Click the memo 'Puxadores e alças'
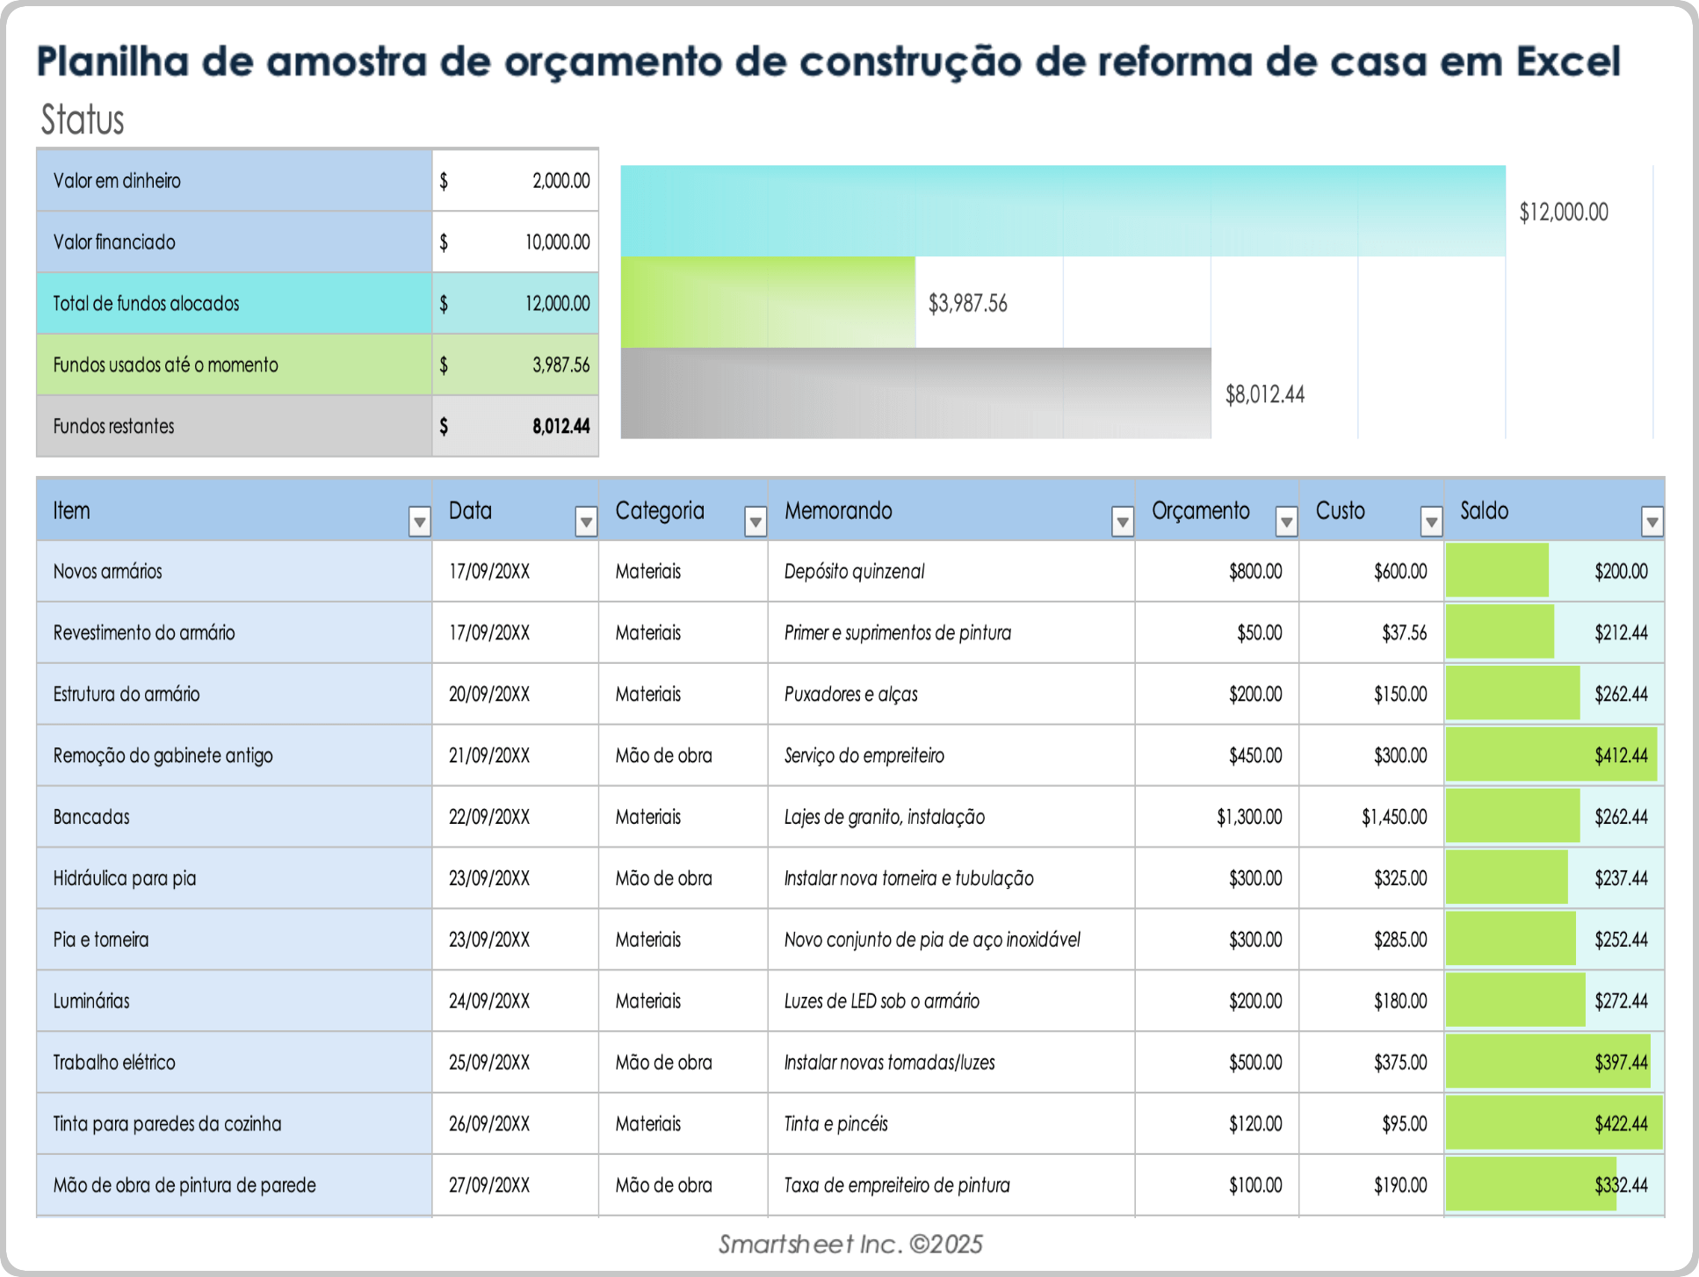Viewport: 1699px width, 1277px height. point(850,695)
